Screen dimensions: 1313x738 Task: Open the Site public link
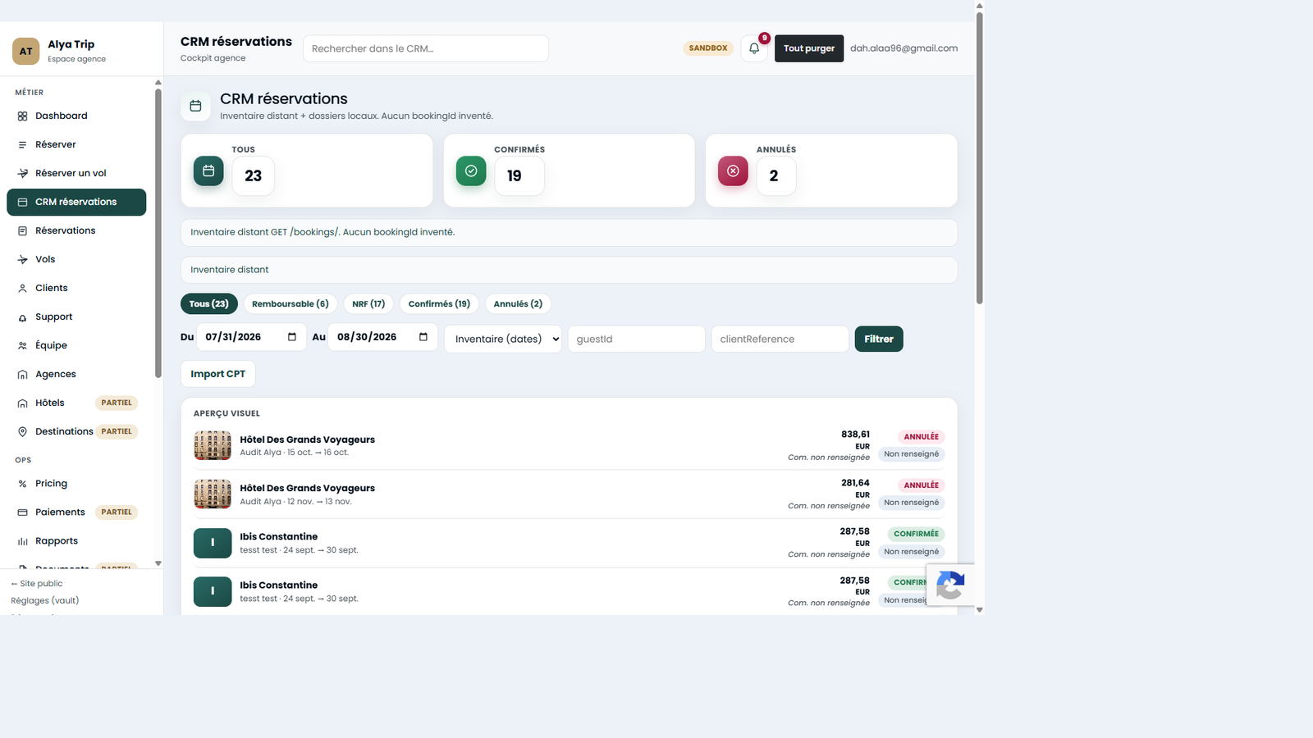tap(37, 584)
